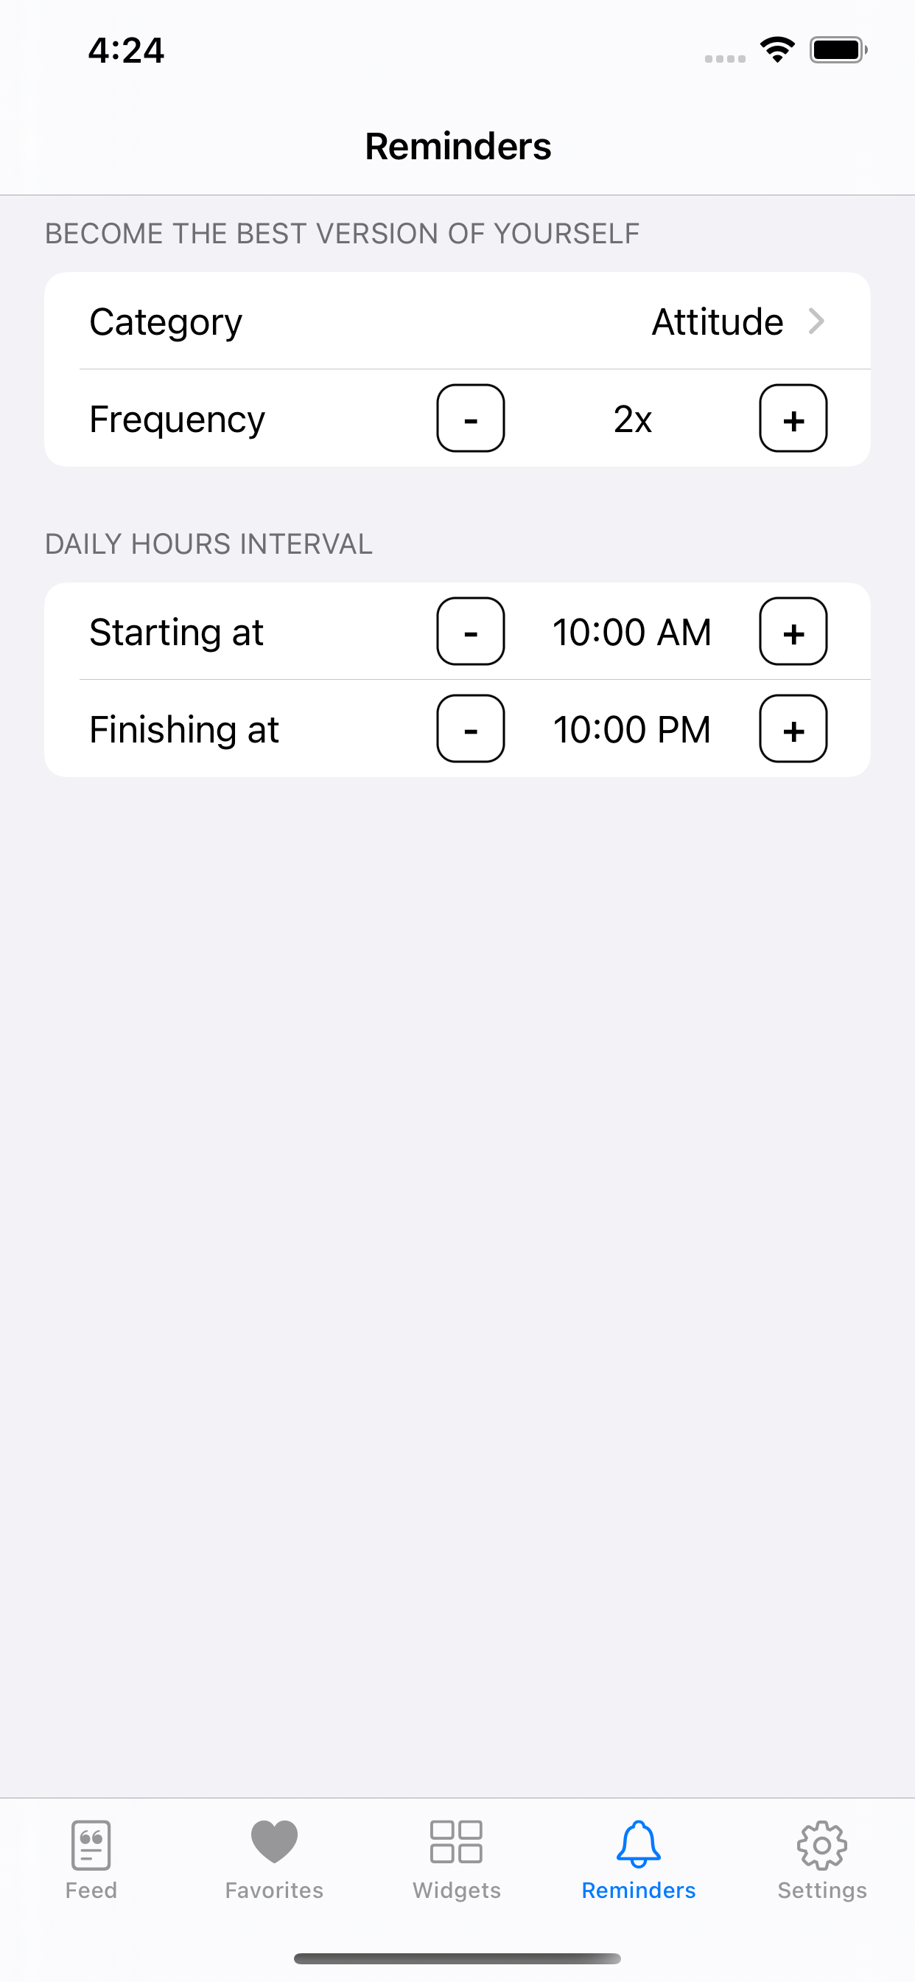Select the Category row label
This screenshot has width=915, height=1982.
(x=166, y=321)
